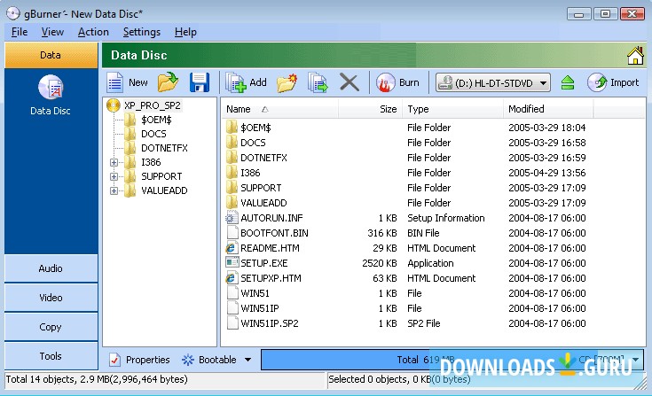This screenshot has height=396, width=652.
Task: Expand the VALUEADD tree node
Action: (114, 190)
